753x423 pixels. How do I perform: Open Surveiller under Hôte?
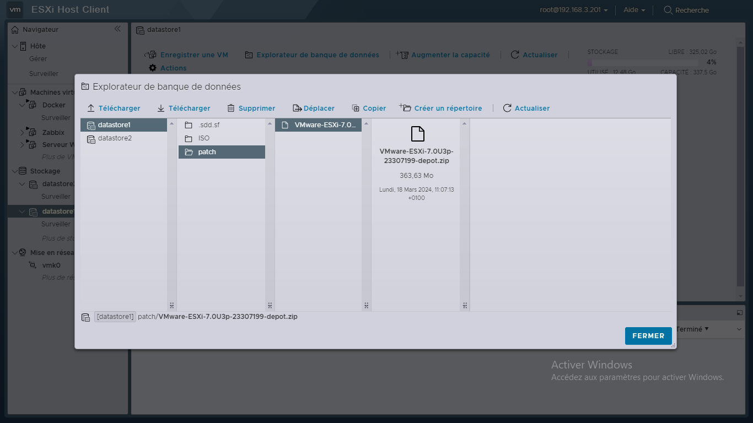click(44, 74)
